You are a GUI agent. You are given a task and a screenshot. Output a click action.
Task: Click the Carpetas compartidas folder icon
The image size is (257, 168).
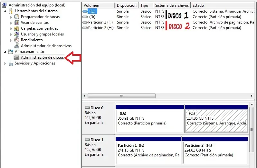coord(16,28)
